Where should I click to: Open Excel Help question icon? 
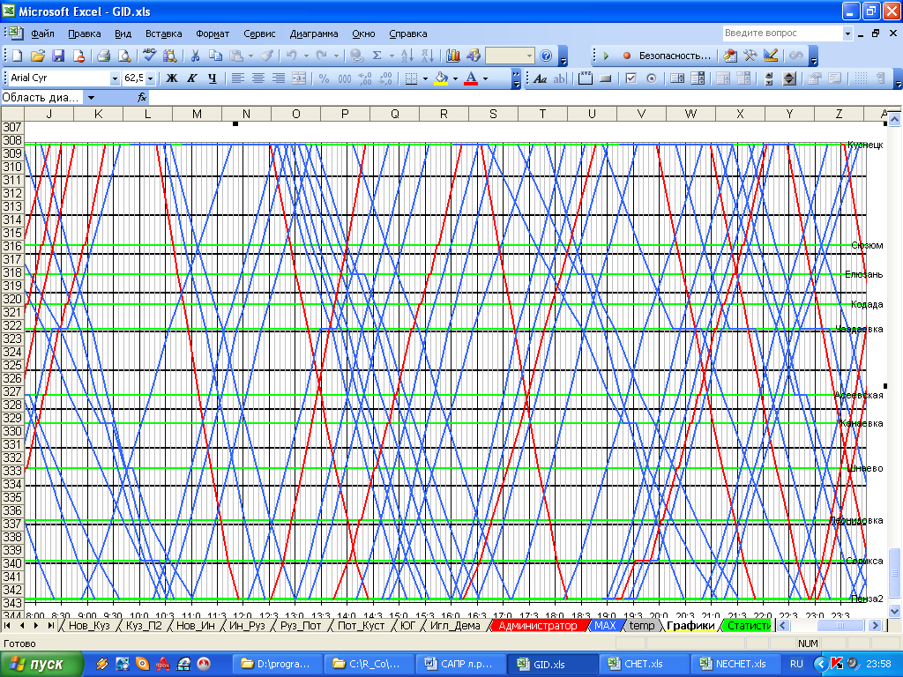(x=546, y=56)
